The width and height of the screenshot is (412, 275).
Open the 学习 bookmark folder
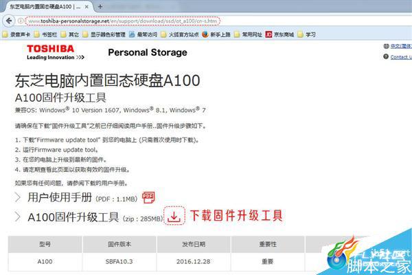[x=307, y=34]
